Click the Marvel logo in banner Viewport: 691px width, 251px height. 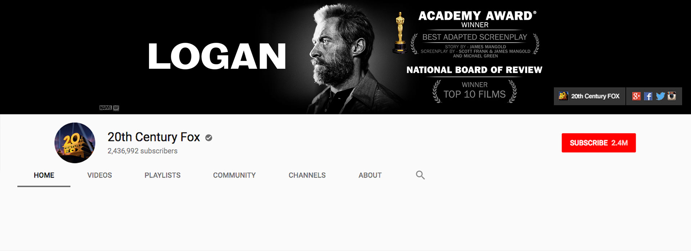[105, 108]
